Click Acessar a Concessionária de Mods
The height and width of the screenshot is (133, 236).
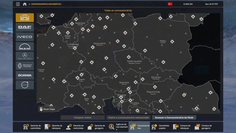pyautogui.click(x=174, y=118)
